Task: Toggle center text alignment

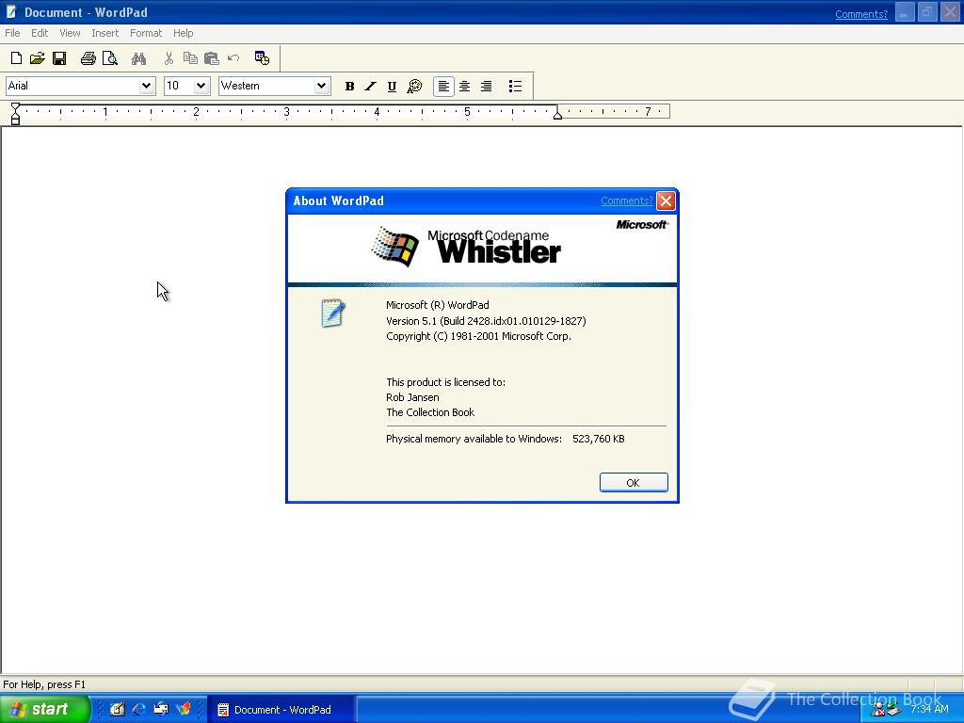Action: (464, 86)
